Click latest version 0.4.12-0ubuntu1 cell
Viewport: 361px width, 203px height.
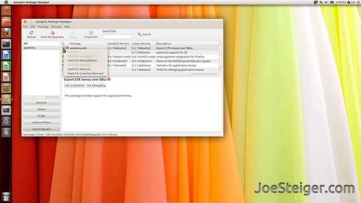pos(142,61)
